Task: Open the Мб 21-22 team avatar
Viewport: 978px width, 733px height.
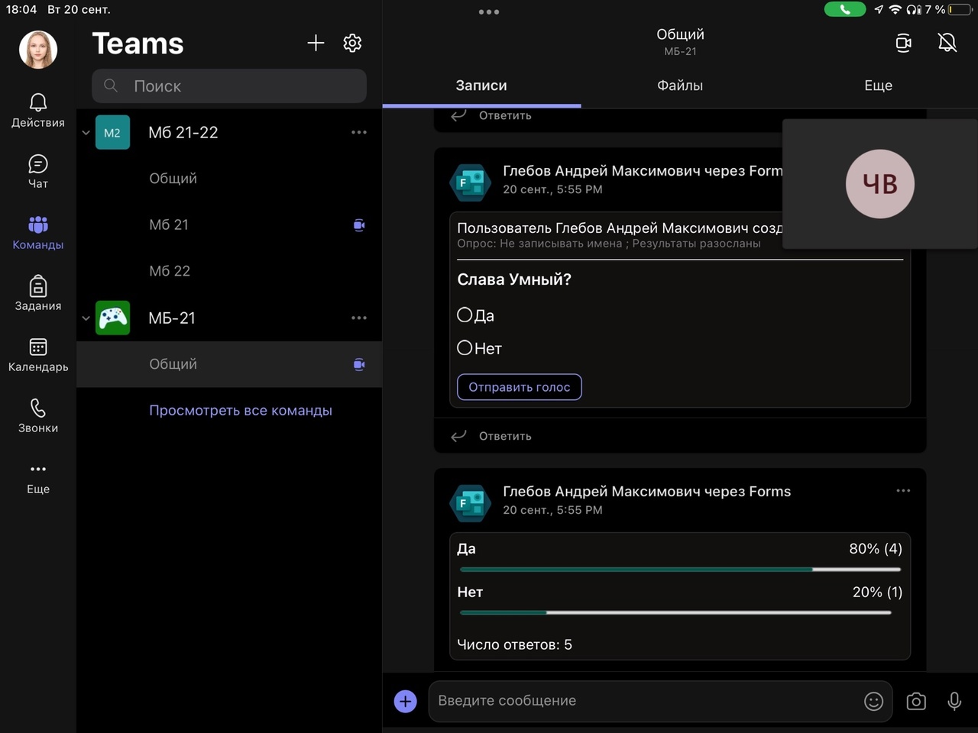Action: [112, 133]
